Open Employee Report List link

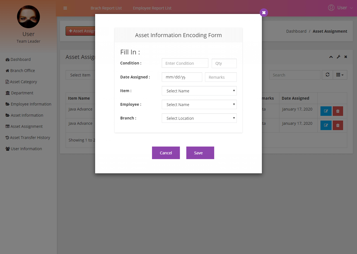[x=152, y=8]
